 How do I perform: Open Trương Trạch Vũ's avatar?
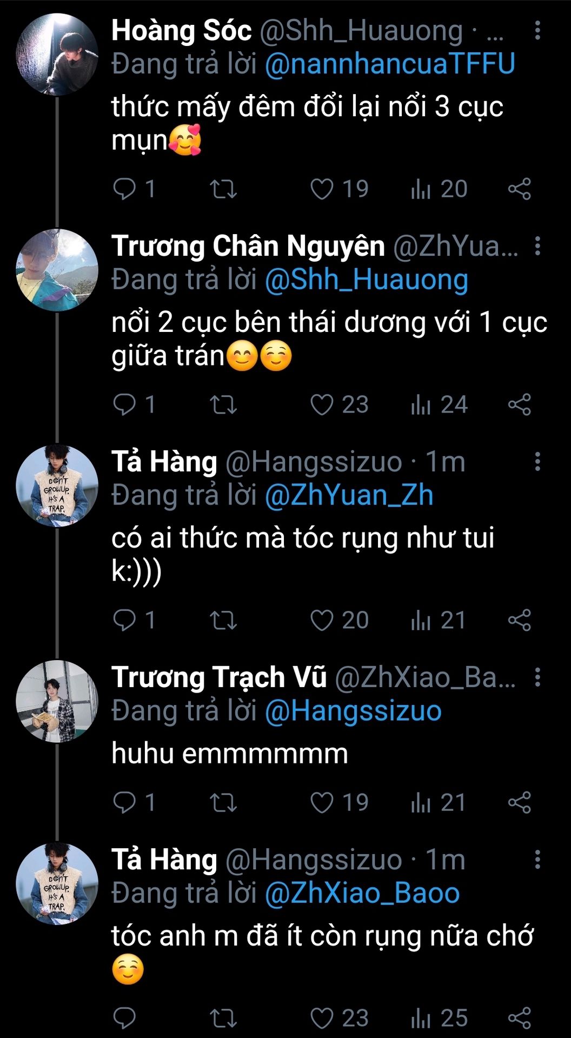[x=57, y=701]
